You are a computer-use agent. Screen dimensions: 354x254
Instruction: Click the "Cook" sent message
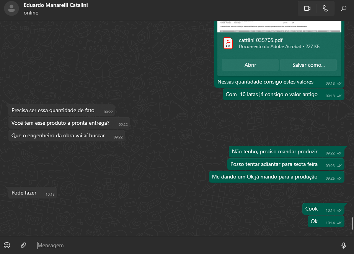pyautogui.click(x=312, y=209)
